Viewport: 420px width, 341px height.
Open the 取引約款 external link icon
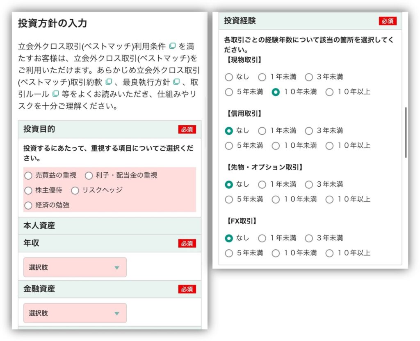click(109, 81)
